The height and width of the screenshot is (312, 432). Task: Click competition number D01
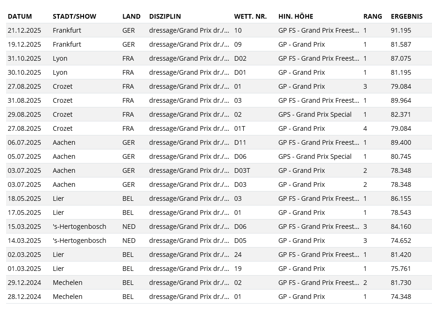pos(240,72)
